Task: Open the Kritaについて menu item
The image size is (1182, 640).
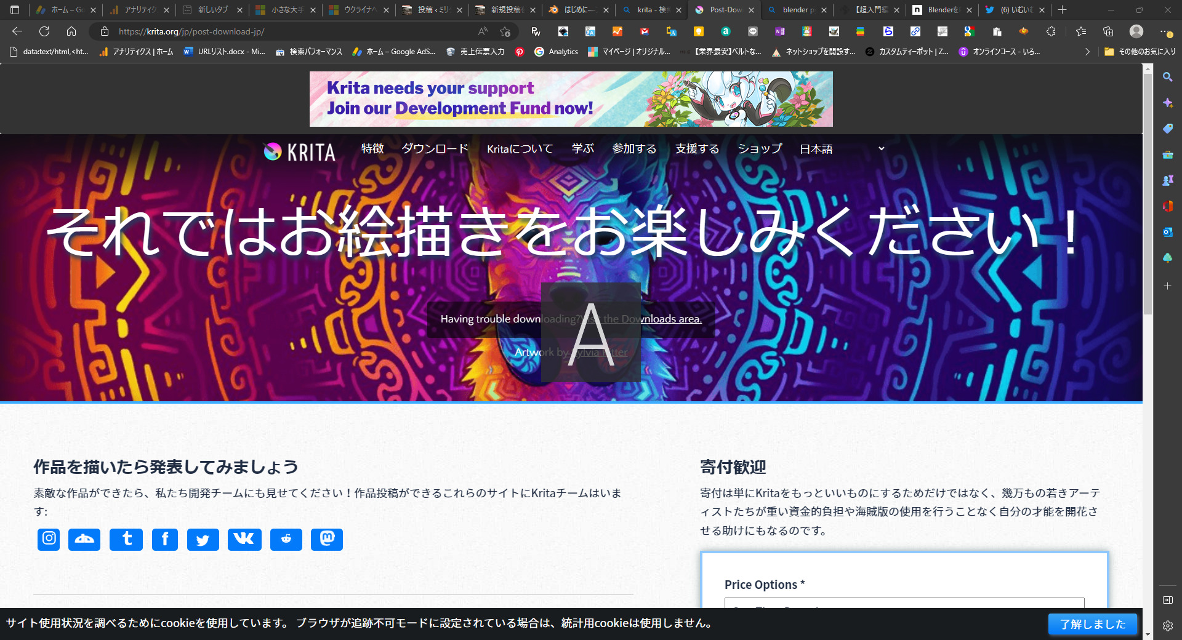Action: click(x=520, y=149)
